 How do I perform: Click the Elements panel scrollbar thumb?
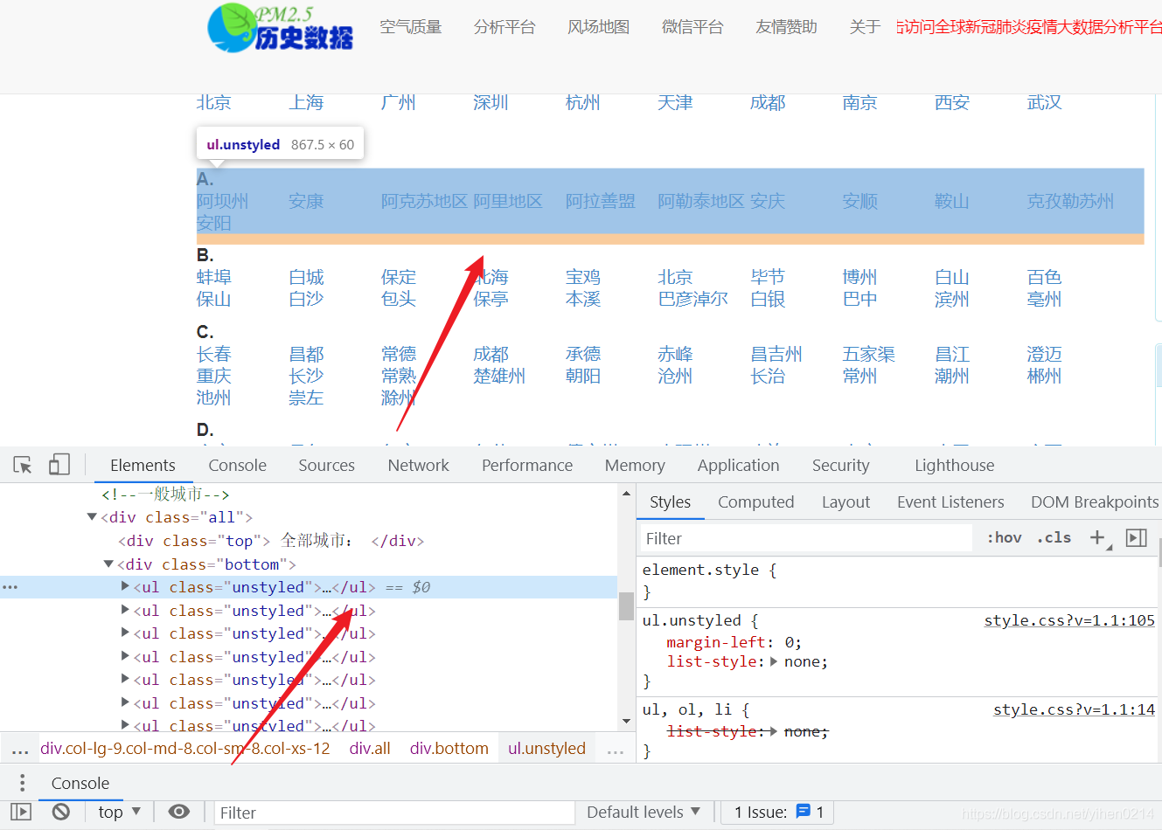tap(626, 605)
